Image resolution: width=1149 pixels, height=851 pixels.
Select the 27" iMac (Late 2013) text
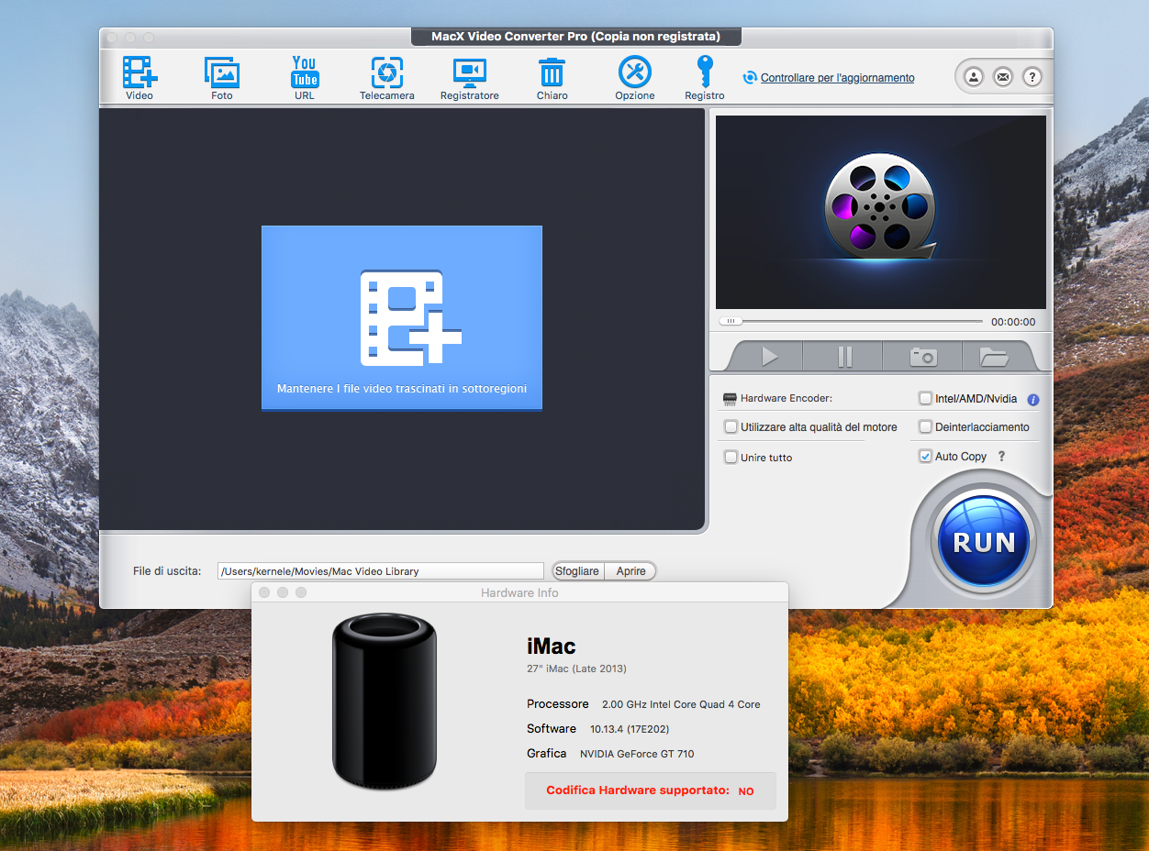pyautogui.click(x=576, y=669)
